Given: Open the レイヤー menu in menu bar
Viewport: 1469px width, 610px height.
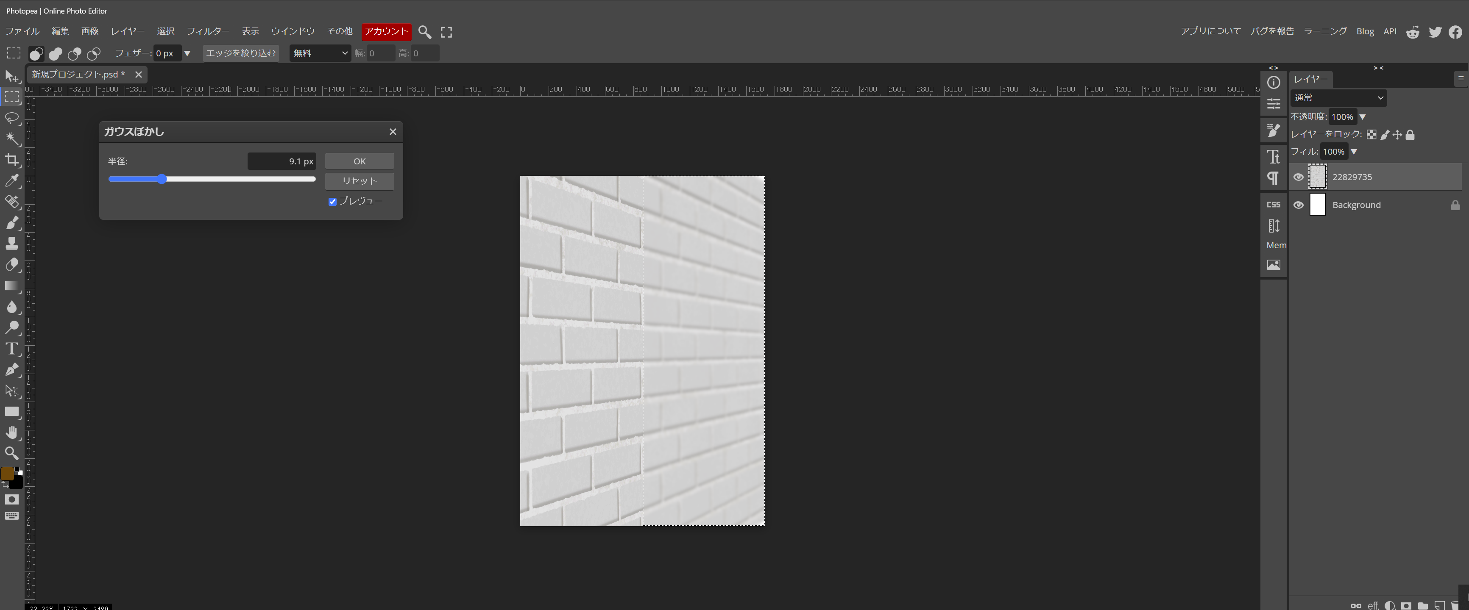Looking at the screenshot, I should click(128, 31).
